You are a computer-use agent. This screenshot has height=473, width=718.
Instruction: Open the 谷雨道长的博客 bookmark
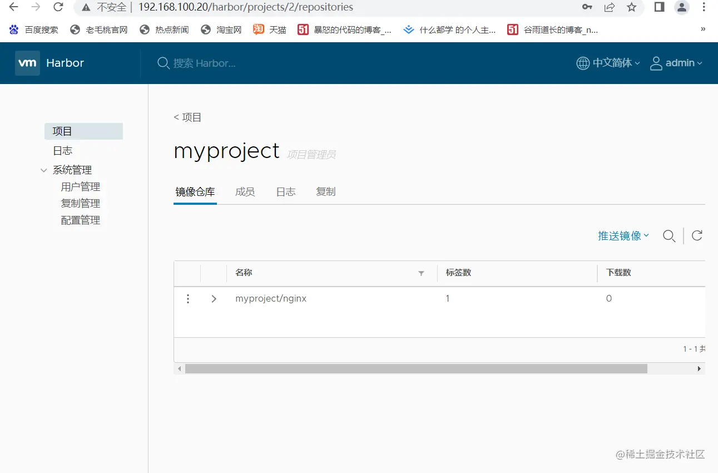pos(553,30)
